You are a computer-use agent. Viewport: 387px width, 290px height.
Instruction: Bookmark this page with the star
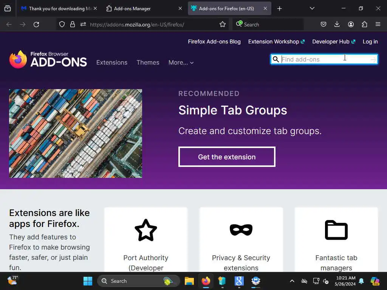(x=223, y=24)
